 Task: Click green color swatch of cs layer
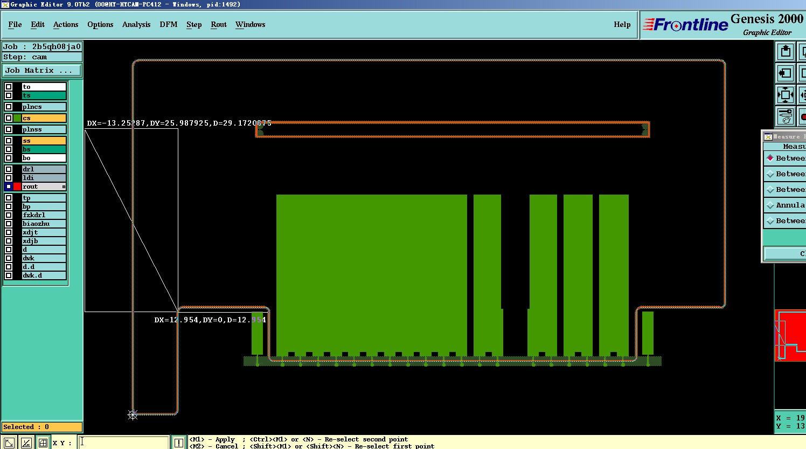click(x=17, y=118)
